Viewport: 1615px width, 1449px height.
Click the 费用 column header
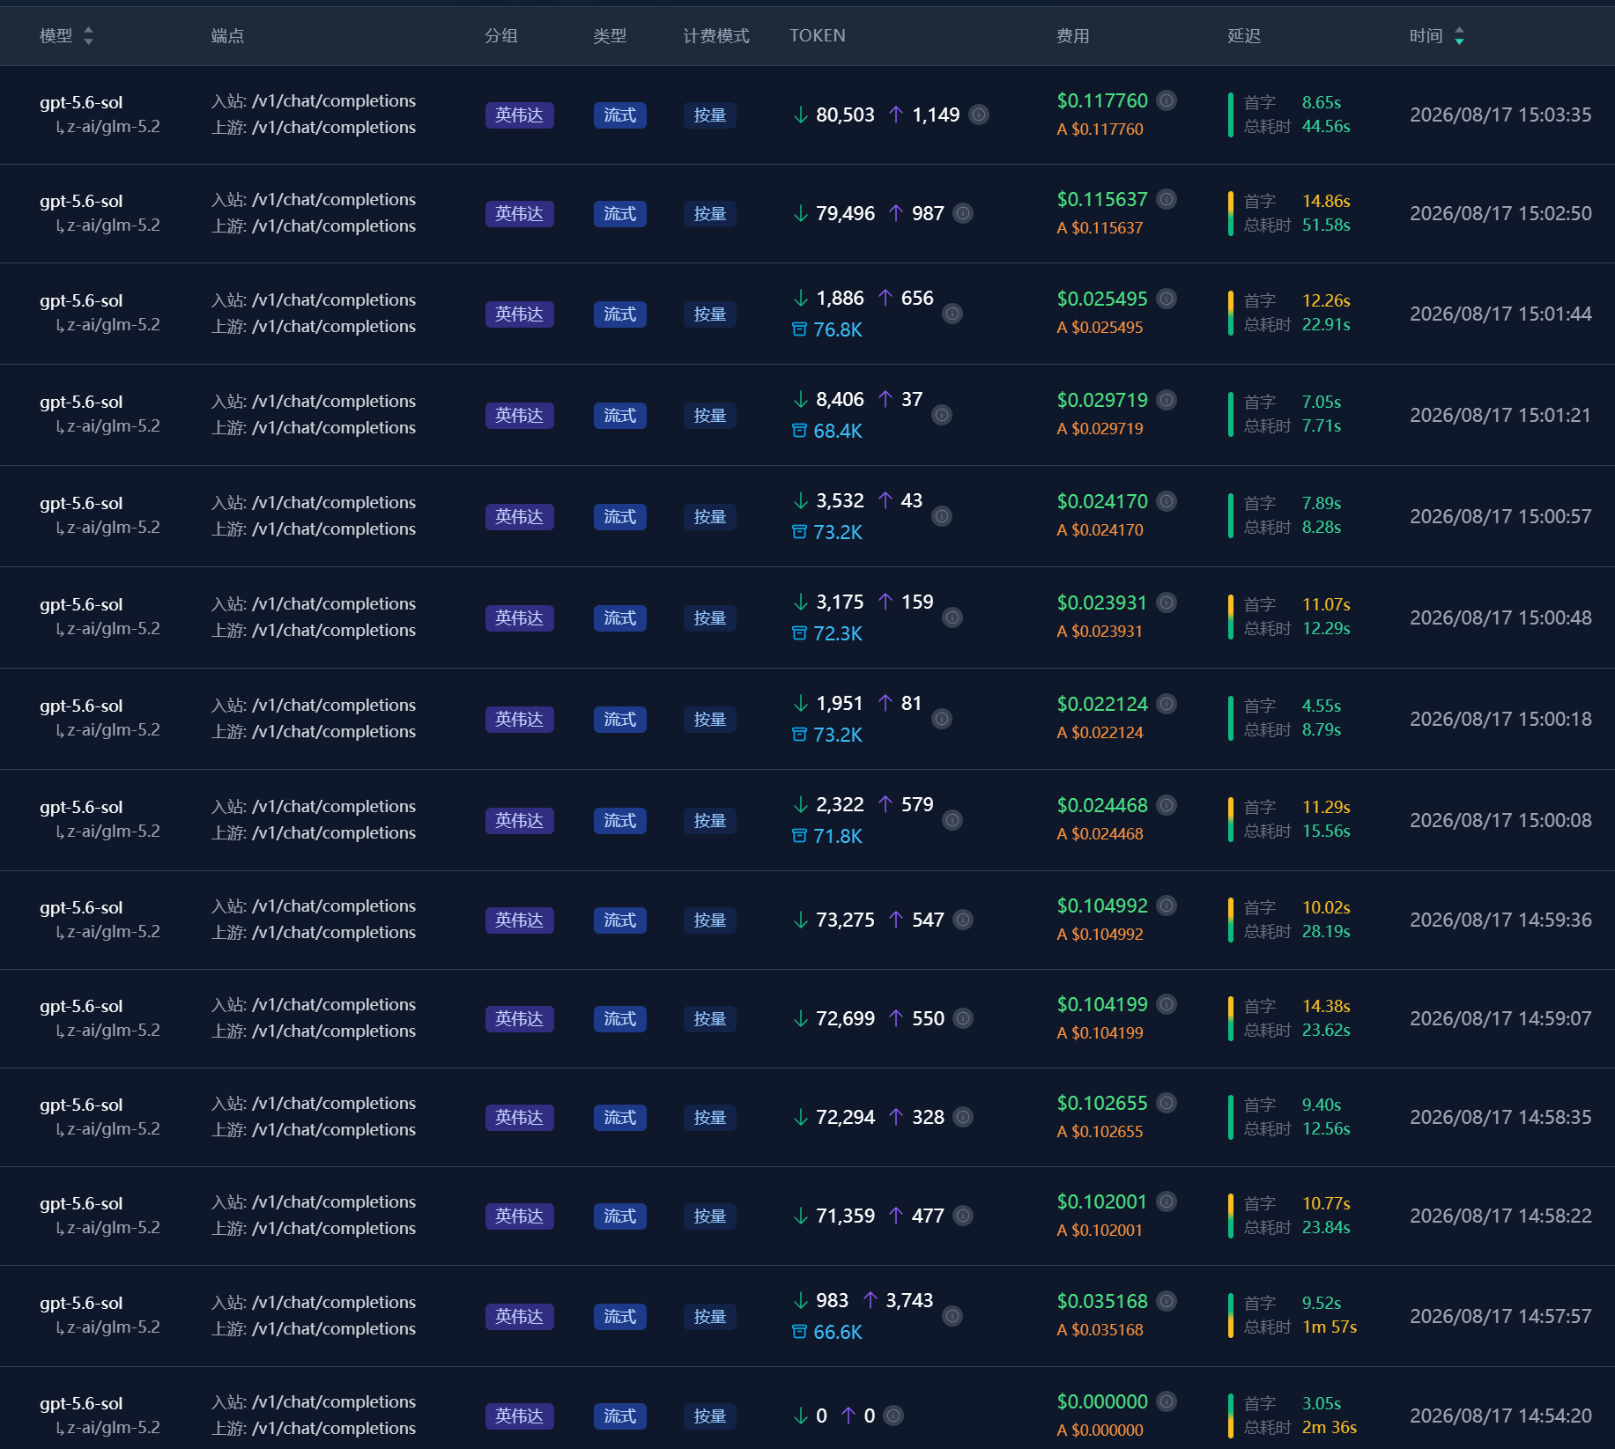[x=1073, y=36]
